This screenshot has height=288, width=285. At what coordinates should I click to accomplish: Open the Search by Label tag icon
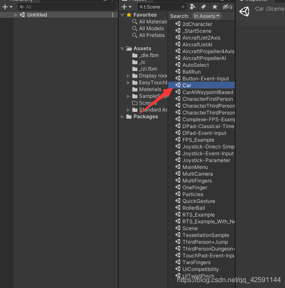pyautogui.click(x=203, y=7)
